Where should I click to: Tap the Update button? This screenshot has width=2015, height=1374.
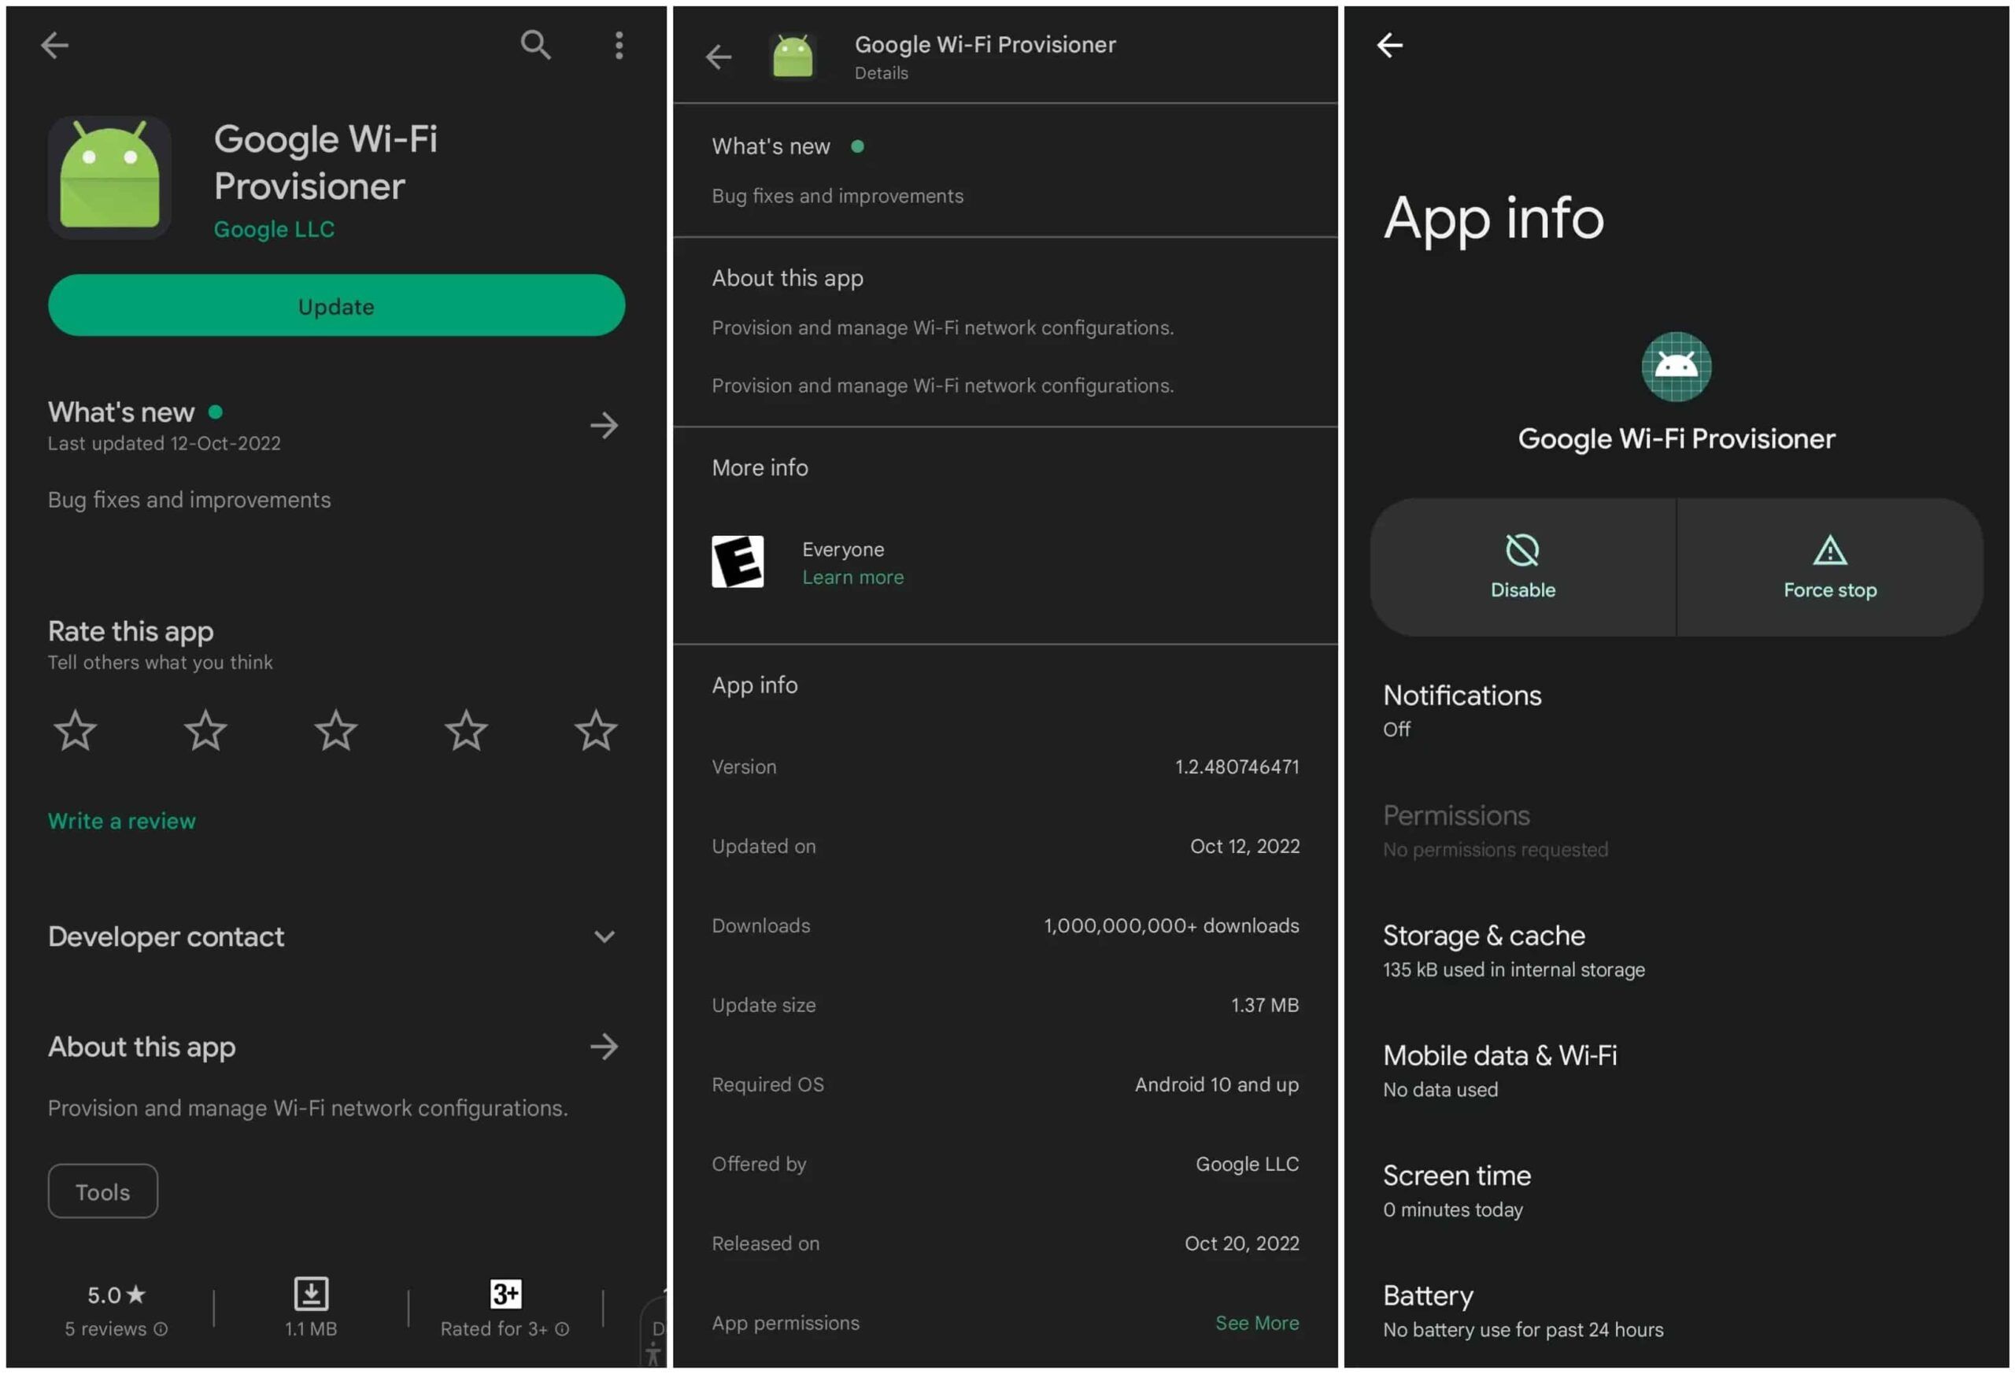click(335, 306)
